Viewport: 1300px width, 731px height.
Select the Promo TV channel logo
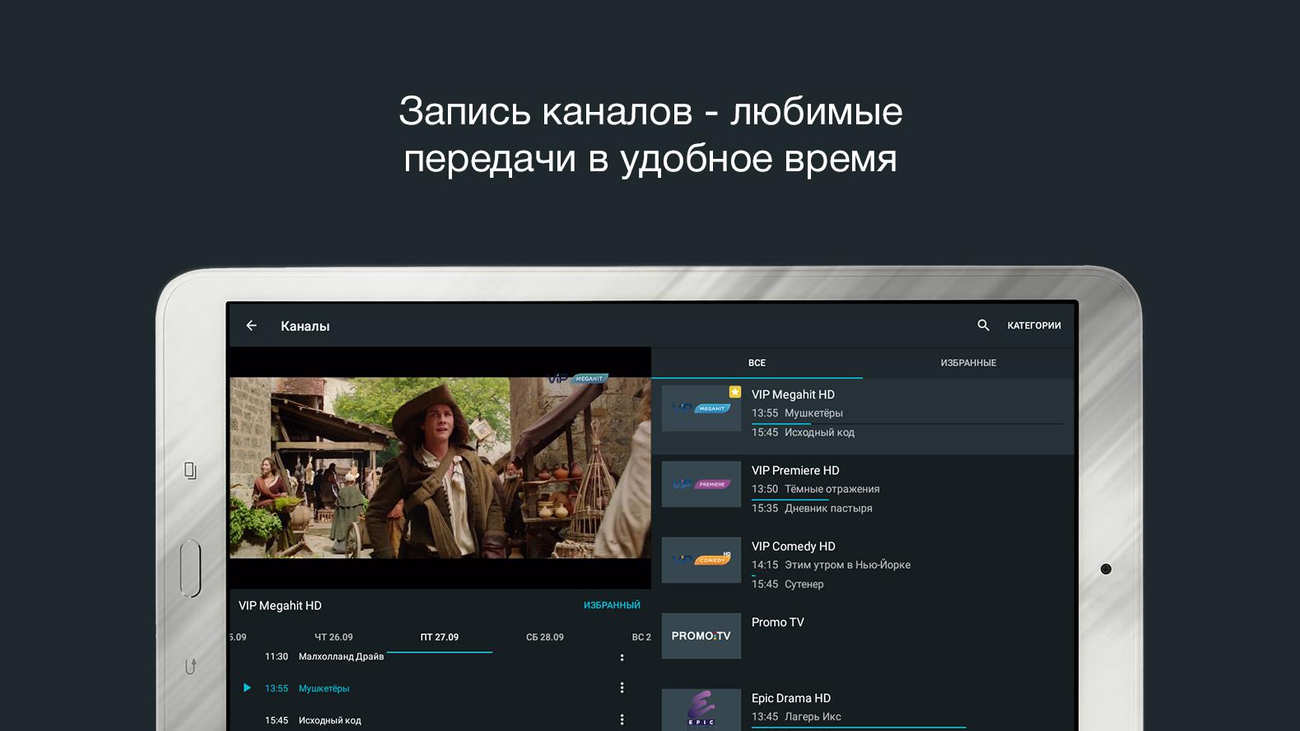tap(701, 636)
